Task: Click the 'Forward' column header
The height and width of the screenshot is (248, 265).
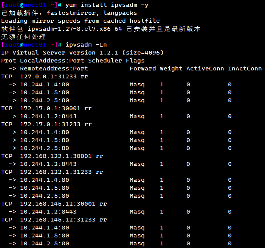Action: coord(143,69)
